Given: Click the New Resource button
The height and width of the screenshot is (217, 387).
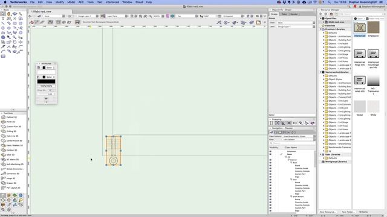Looking at the screenshot, I should [328, 212].
